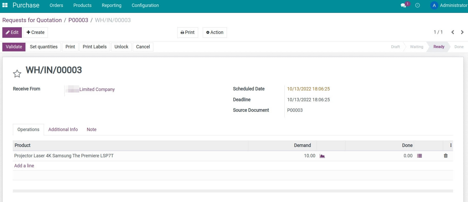Click the Add a line link
Screen dimensions: 468x202
pyautogui.click(x=24, y=166)
